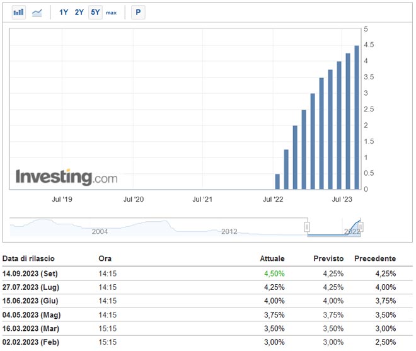
Task: Switch to line chart view
Action: click(37, 12)
